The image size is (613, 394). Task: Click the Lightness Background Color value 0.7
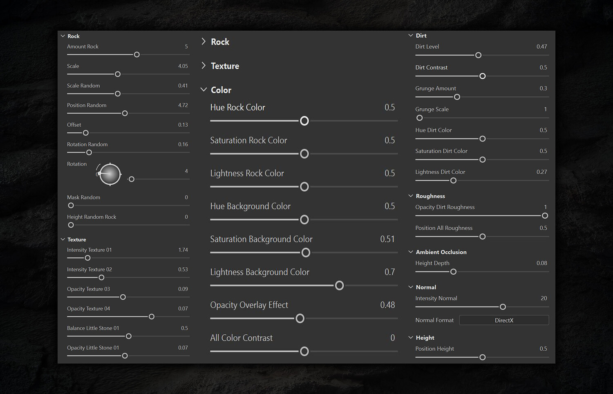[390, 272]
